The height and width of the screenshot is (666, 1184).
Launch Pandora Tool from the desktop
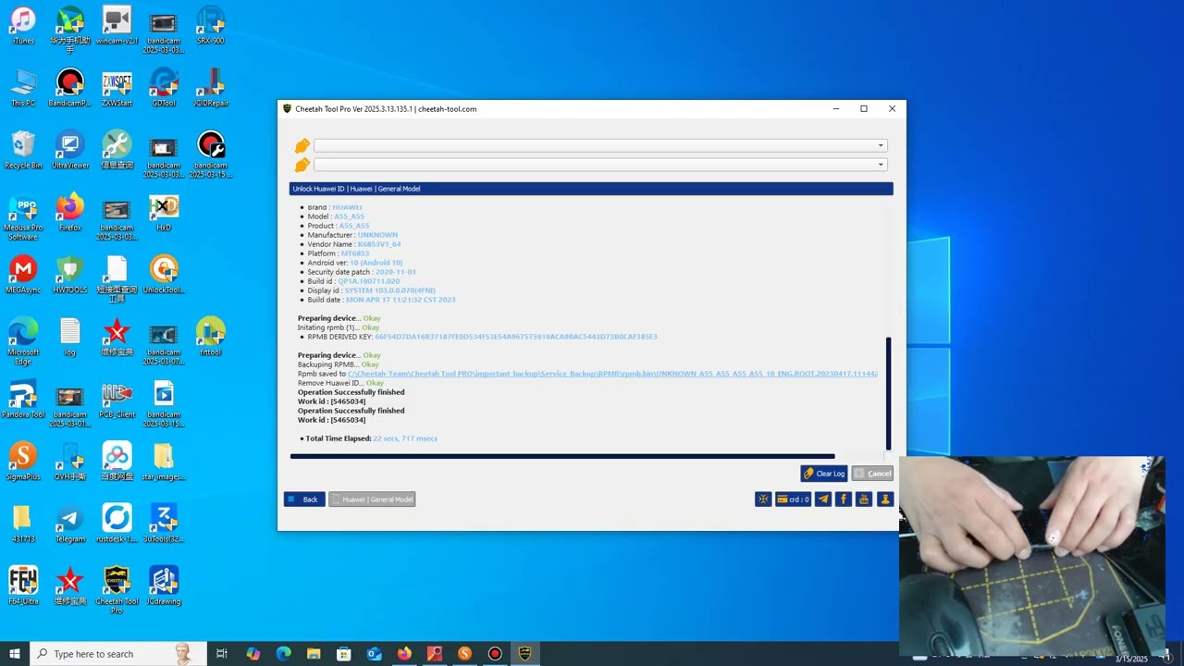click(x=23, y=400)
